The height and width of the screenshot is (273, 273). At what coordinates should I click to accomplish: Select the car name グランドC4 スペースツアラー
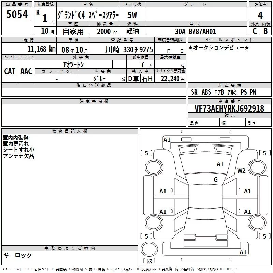88,15
